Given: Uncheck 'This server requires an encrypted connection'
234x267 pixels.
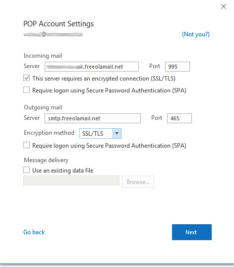Looking at the screenshot, I should pyautogui.click(x=26, y=78).
